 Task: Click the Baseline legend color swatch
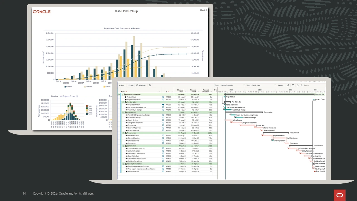[65, 87]
